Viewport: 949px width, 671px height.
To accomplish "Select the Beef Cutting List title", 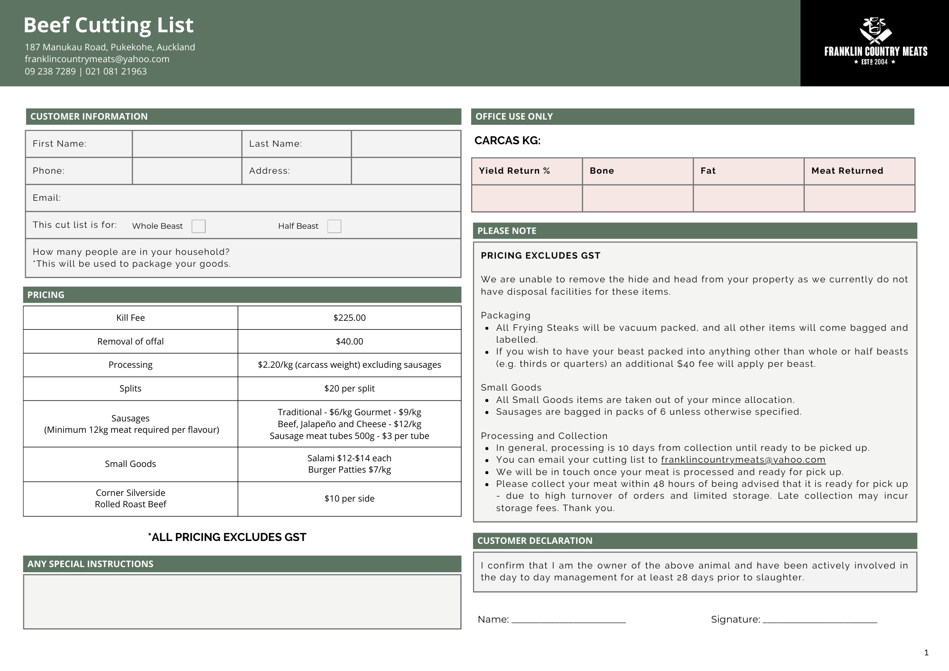I will [109, 25].
